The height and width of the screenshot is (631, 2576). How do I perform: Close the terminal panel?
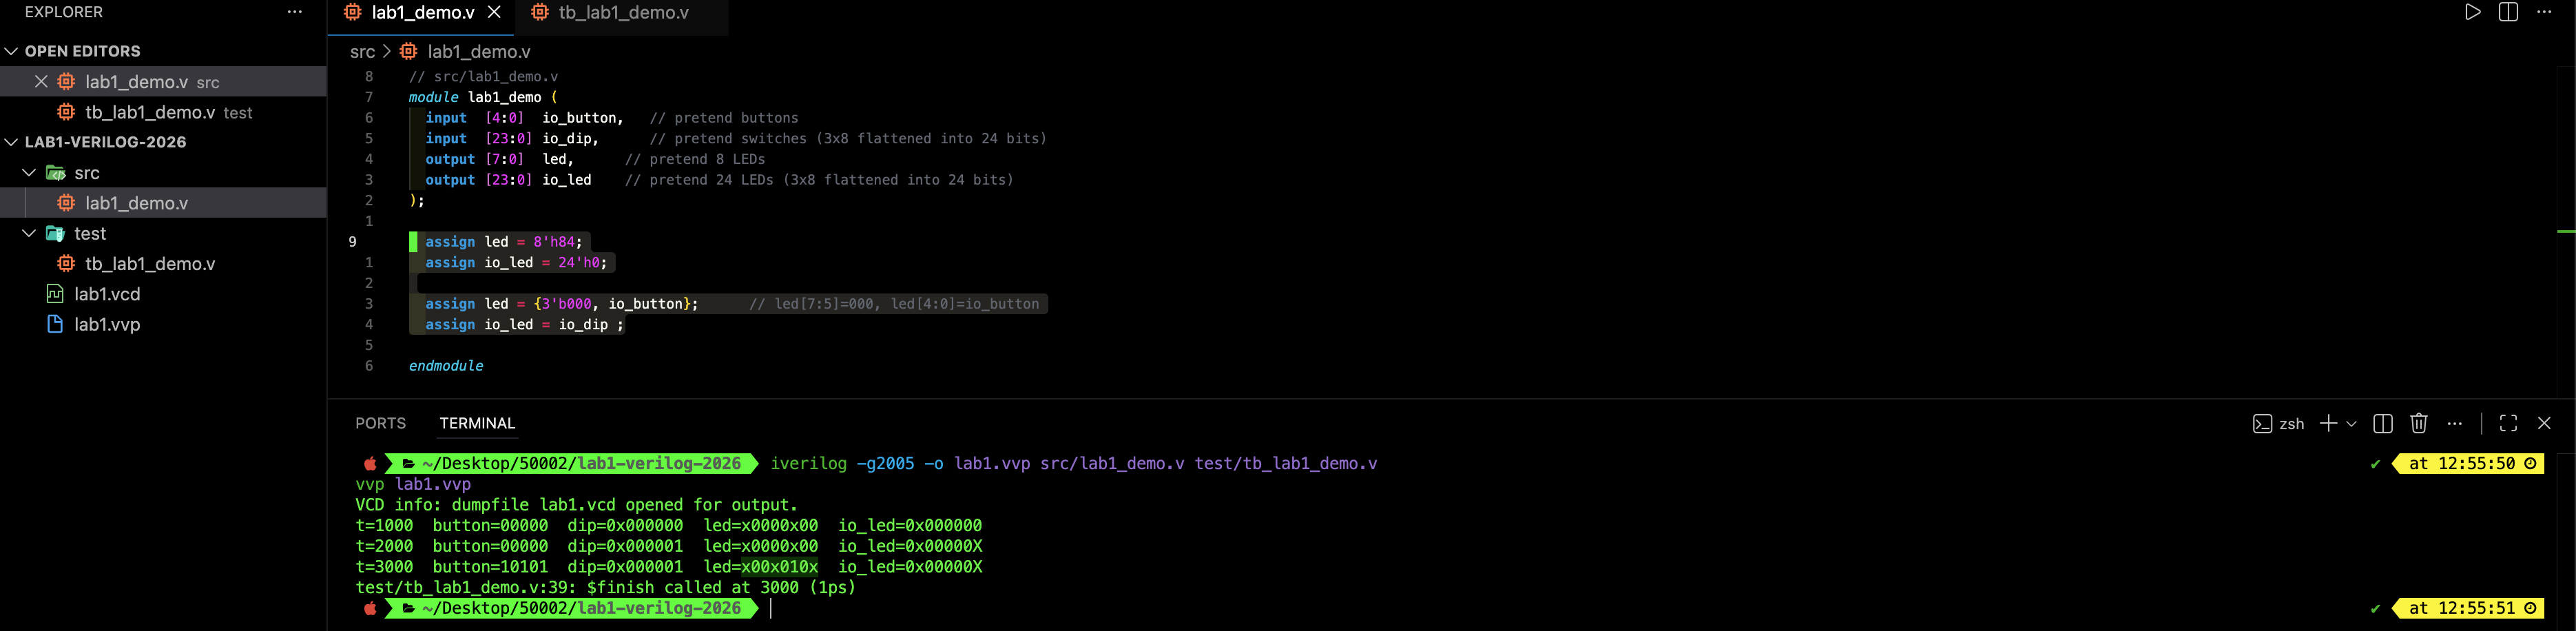click(2544, 423)
